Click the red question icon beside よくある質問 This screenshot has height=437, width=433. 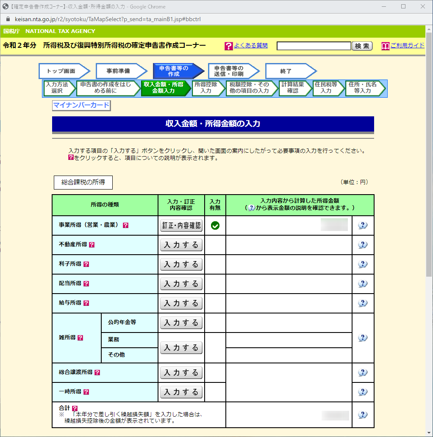pos(229,46)
